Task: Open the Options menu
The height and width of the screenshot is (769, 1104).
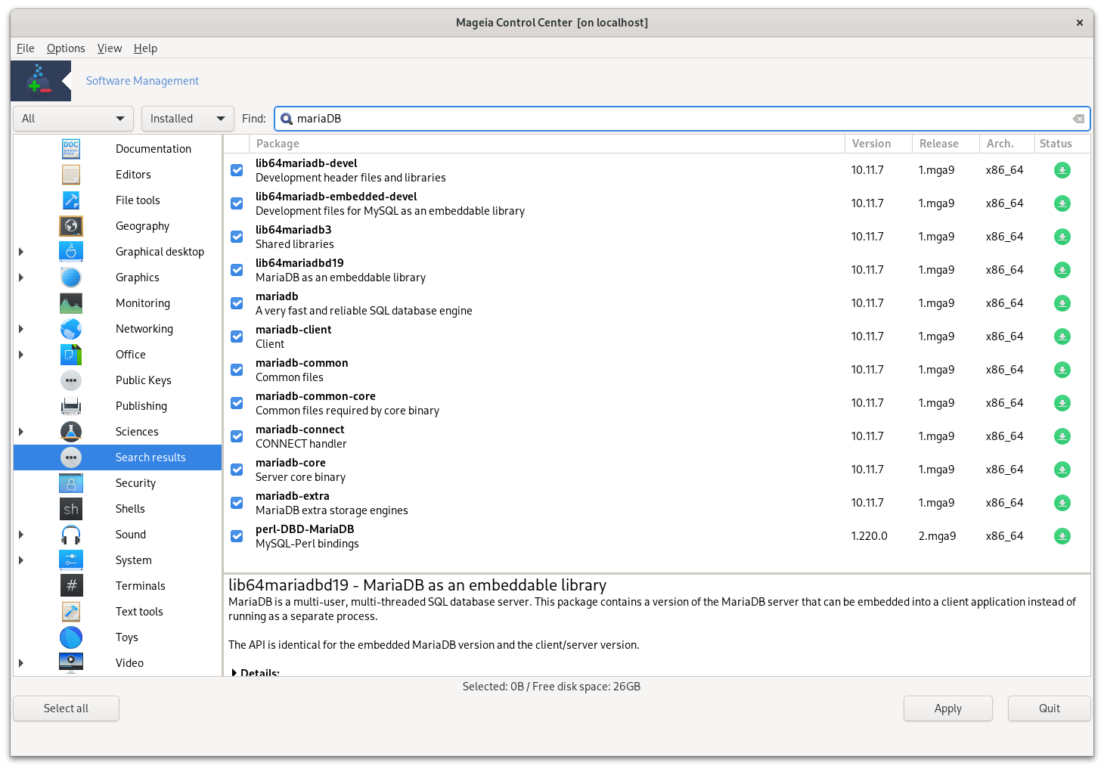Action: pos(66,48)
